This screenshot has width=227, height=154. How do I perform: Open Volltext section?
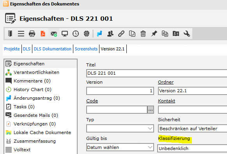(41, 150)
